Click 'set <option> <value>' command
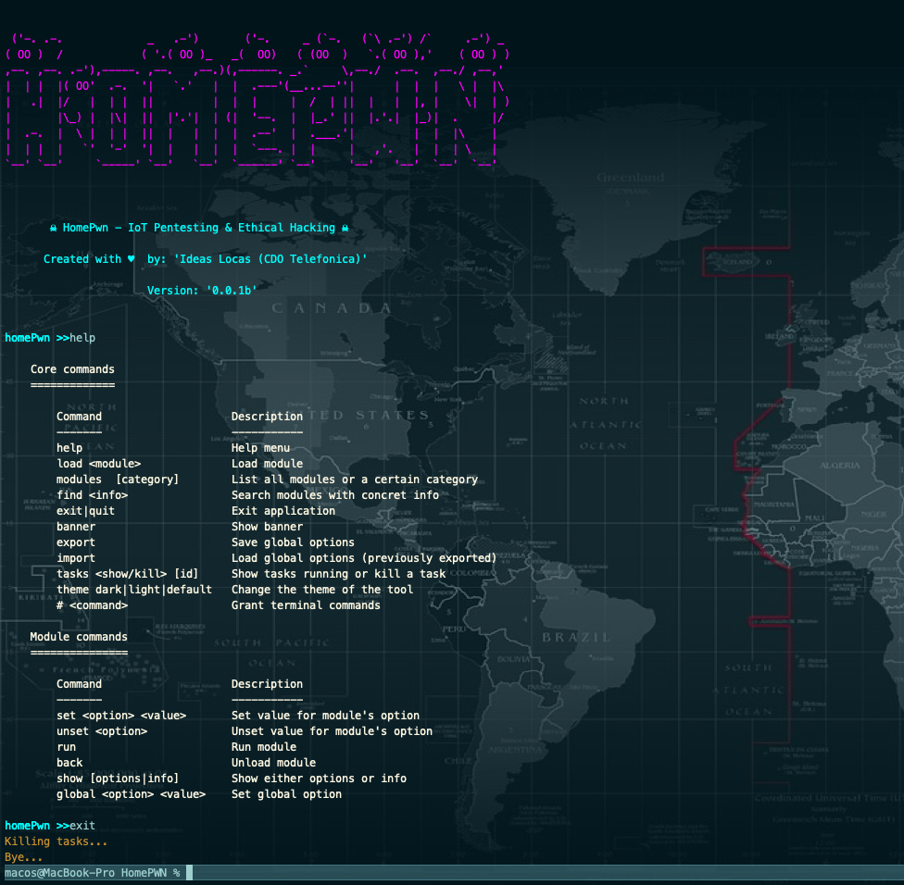 pos(121,715)
